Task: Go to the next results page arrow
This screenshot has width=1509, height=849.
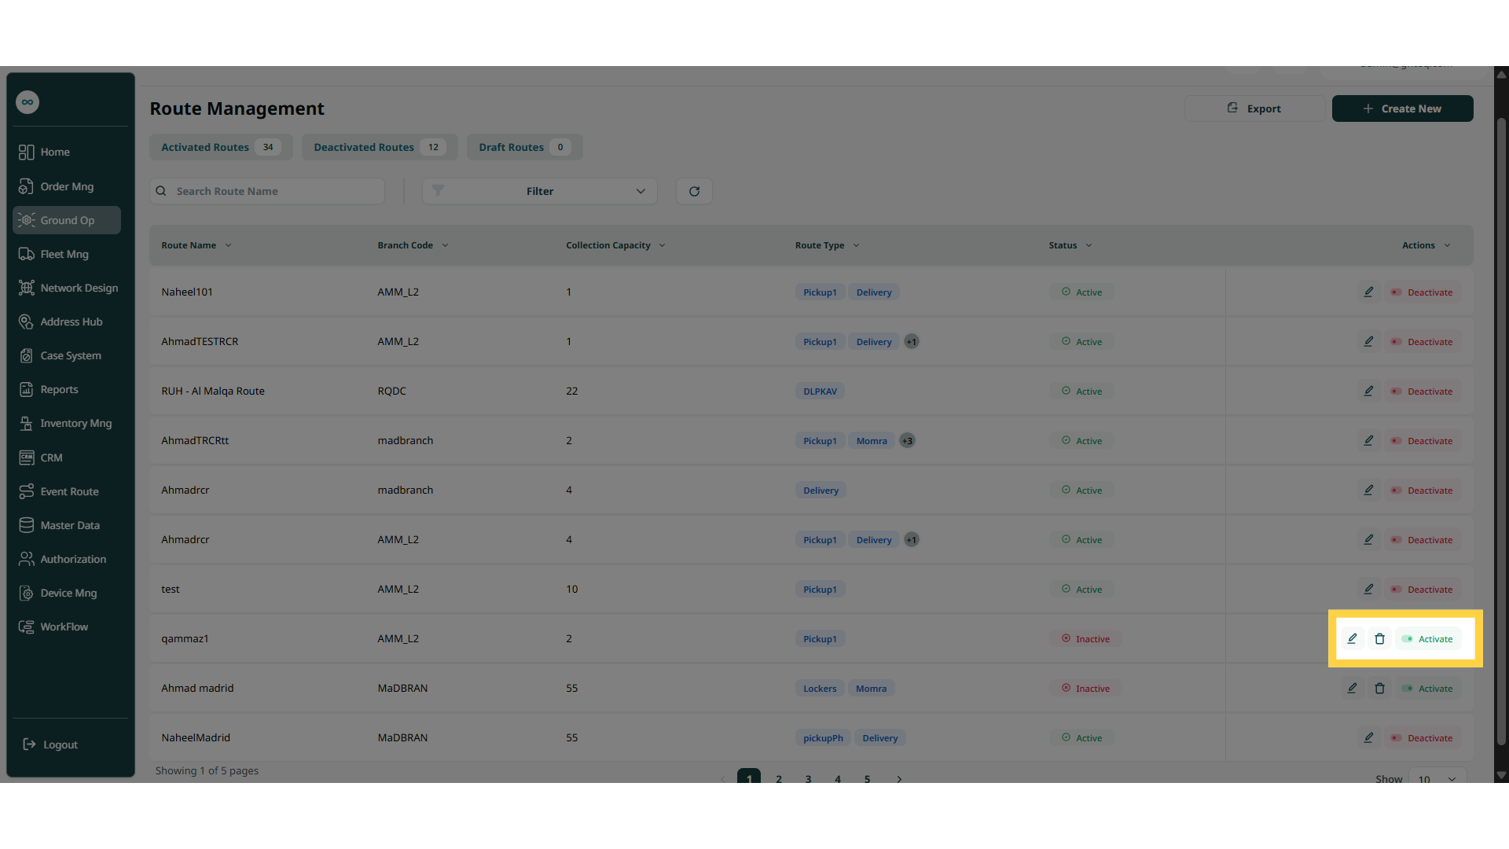Action: click(899, 778)
